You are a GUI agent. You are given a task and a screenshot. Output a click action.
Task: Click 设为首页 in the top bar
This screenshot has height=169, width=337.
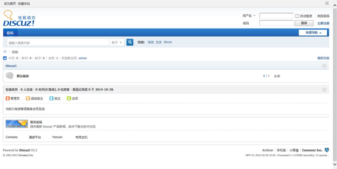[x=10, y=3]
